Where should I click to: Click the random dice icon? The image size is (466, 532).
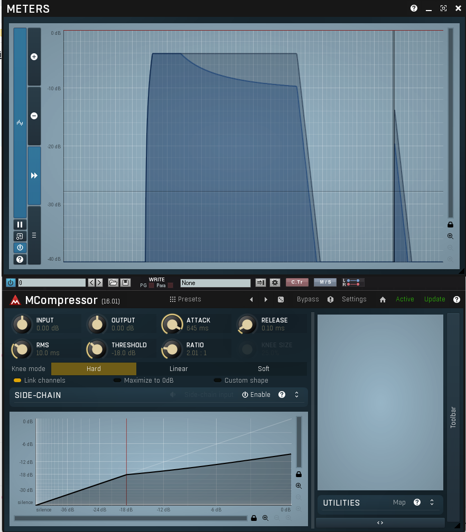(281, 299)
